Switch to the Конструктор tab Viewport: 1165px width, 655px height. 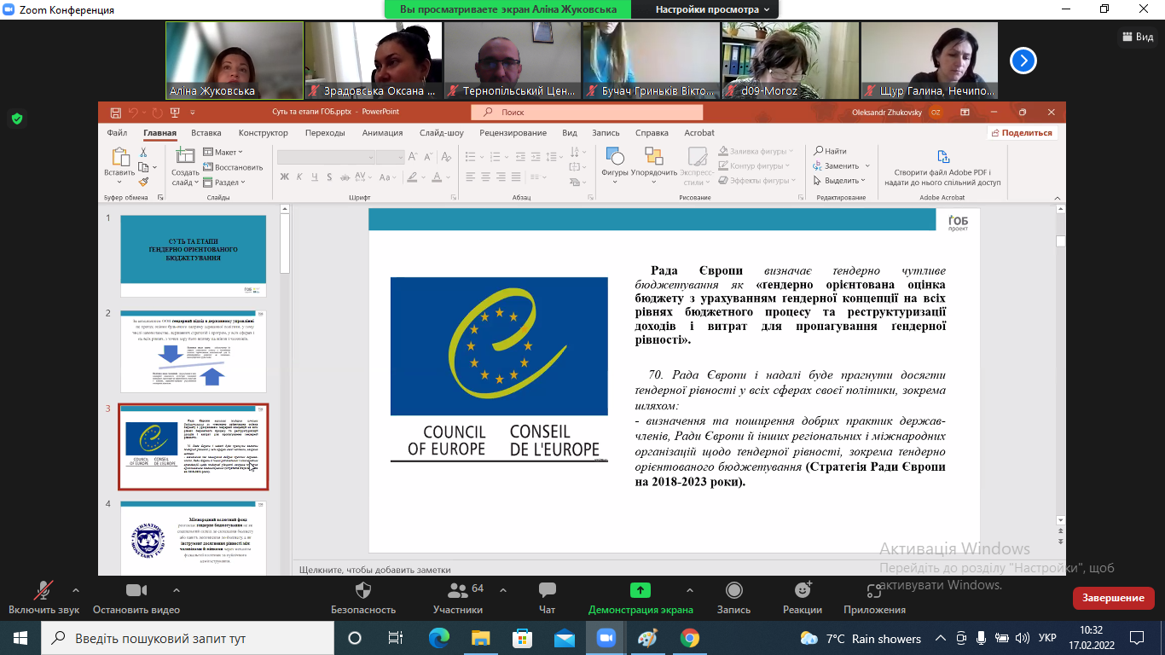pos(264,133)
